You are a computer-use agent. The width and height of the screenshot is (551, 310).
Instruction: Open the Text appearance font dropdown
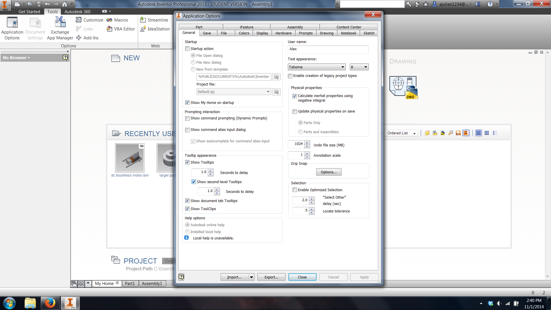pyautogui.click(x=343, y=67)
